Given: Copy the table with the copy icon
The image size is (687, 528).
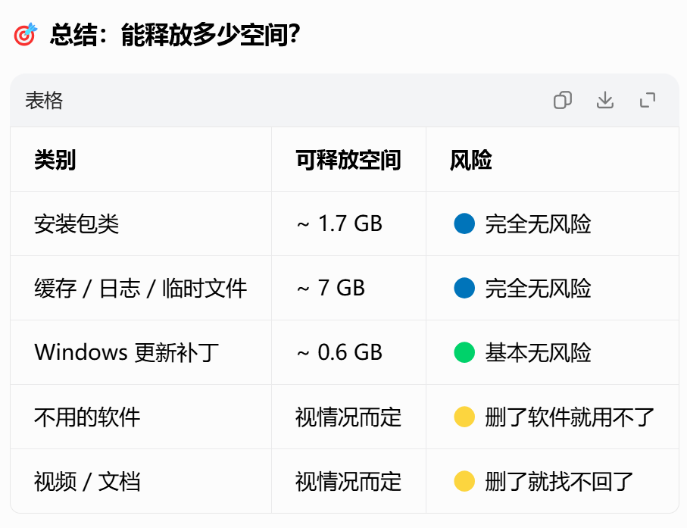Looking at the screenshot, I should coord(563,100).
